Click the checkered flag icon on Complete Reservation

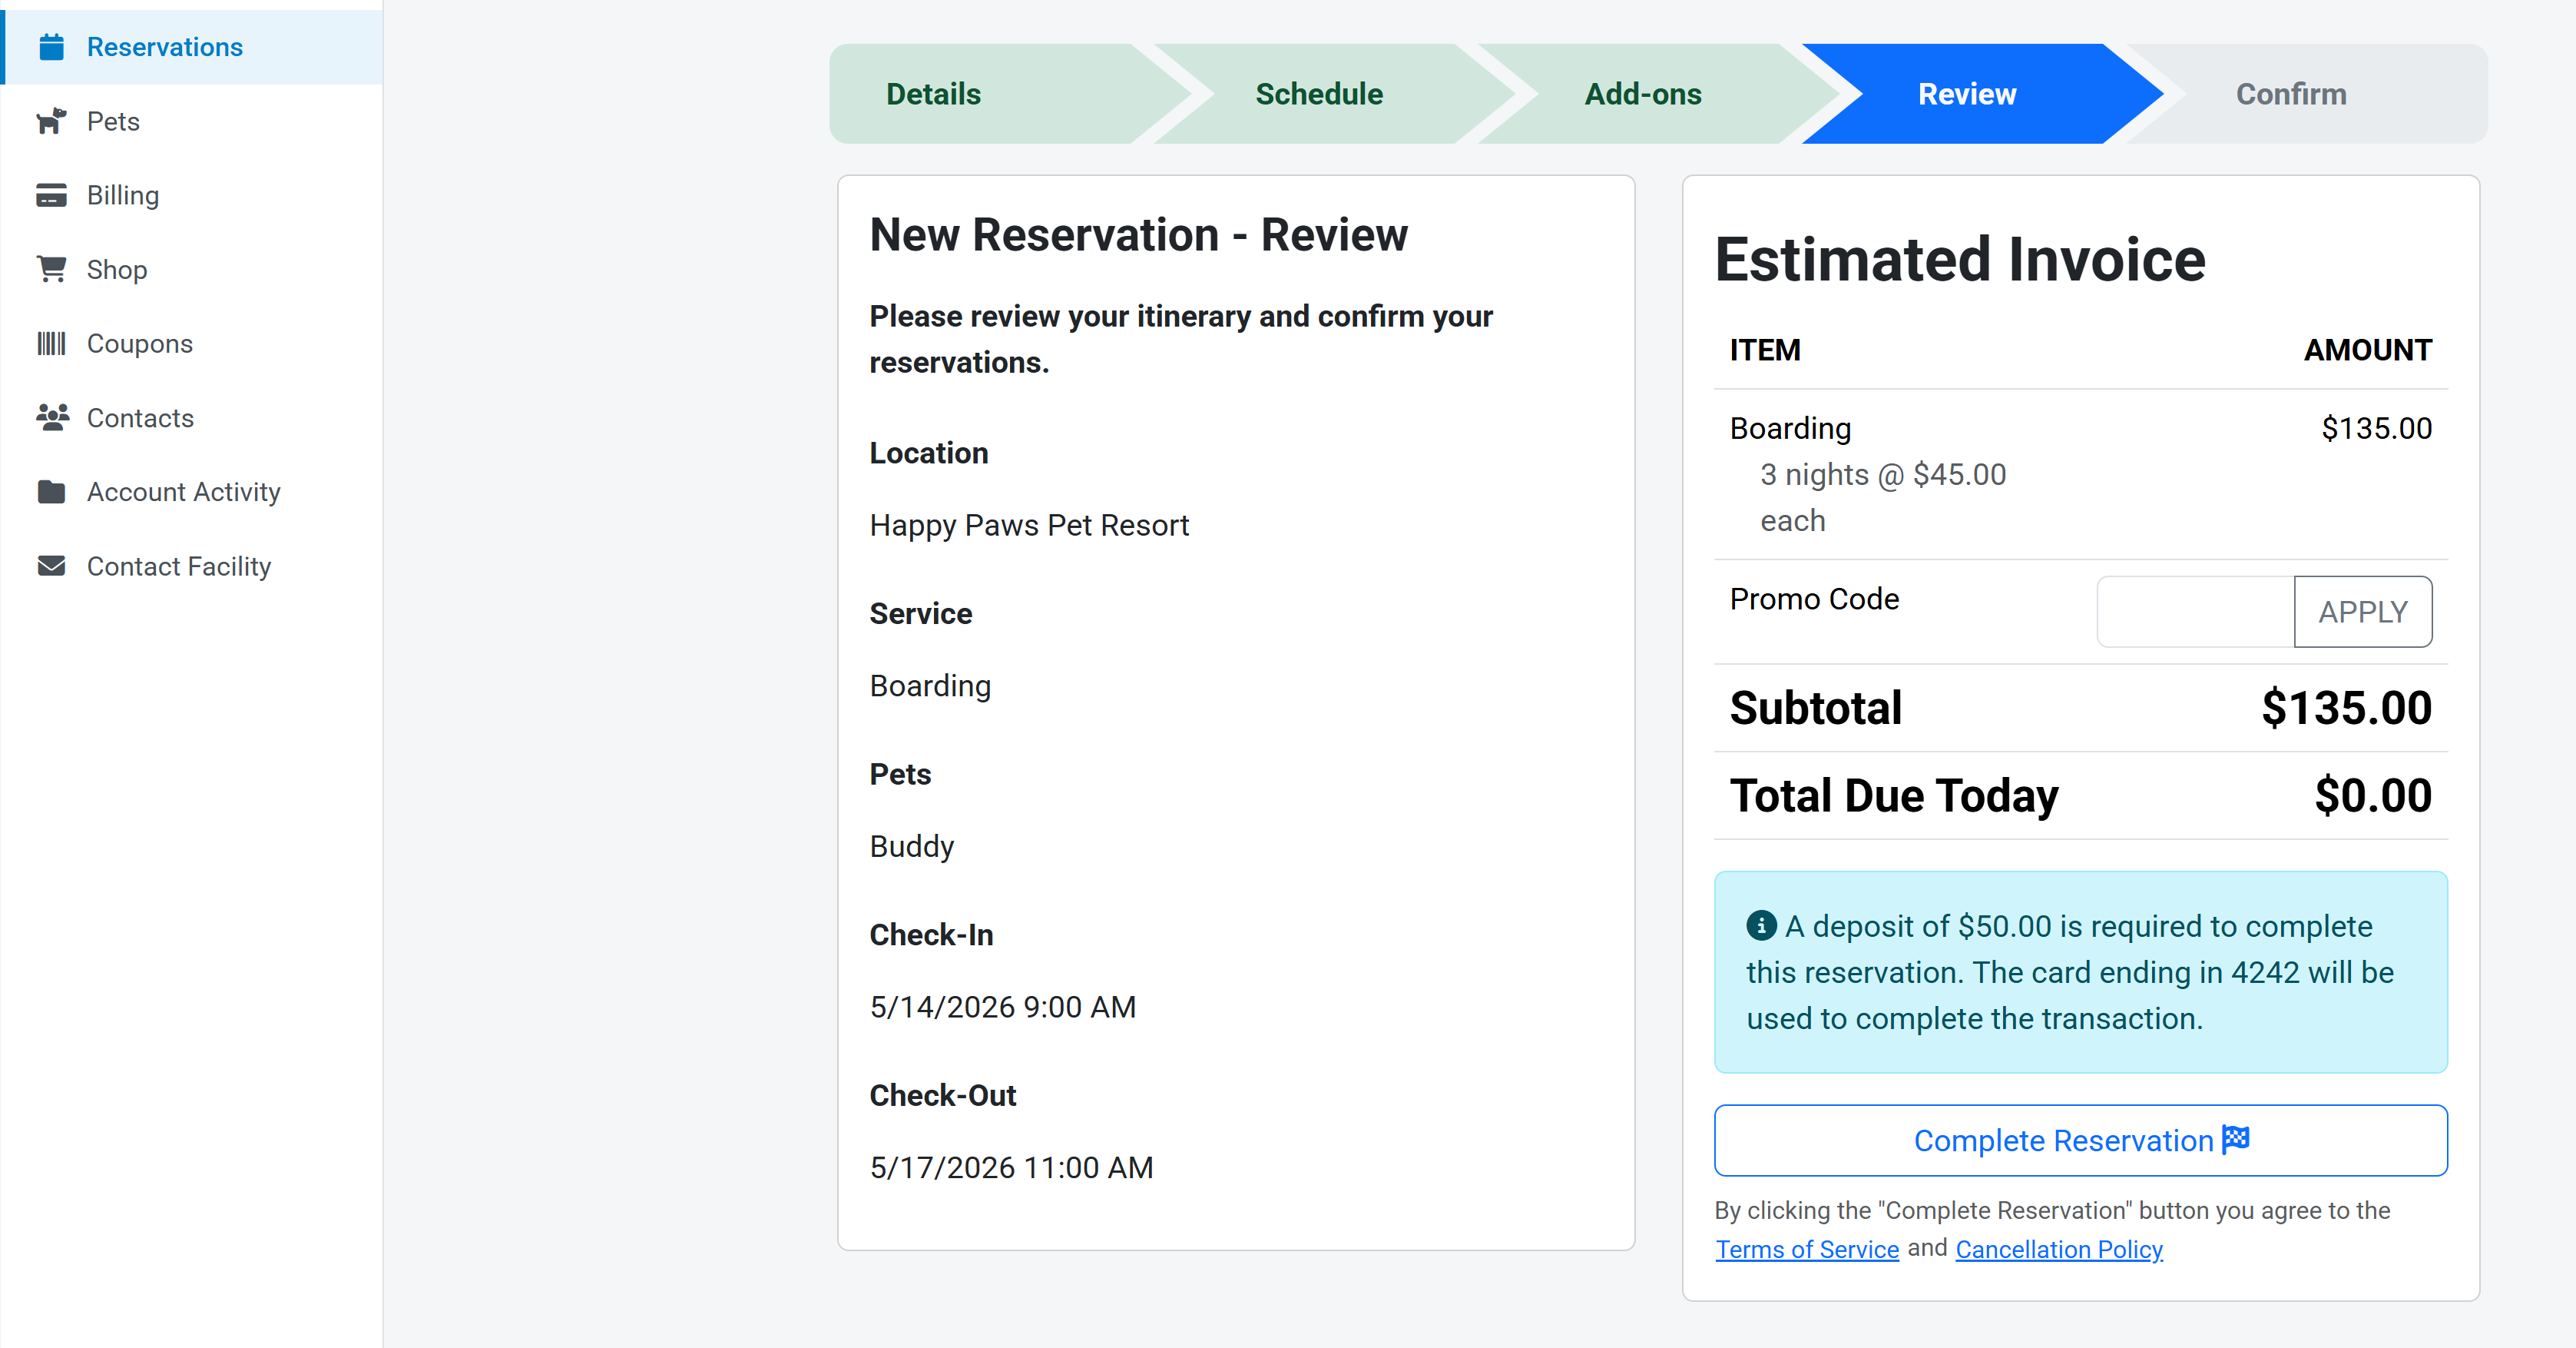(2235, 1139)
